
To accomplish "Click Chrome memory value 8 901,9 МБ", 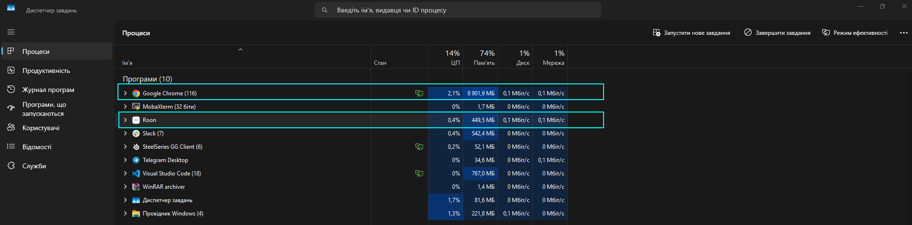I will 481,93.
